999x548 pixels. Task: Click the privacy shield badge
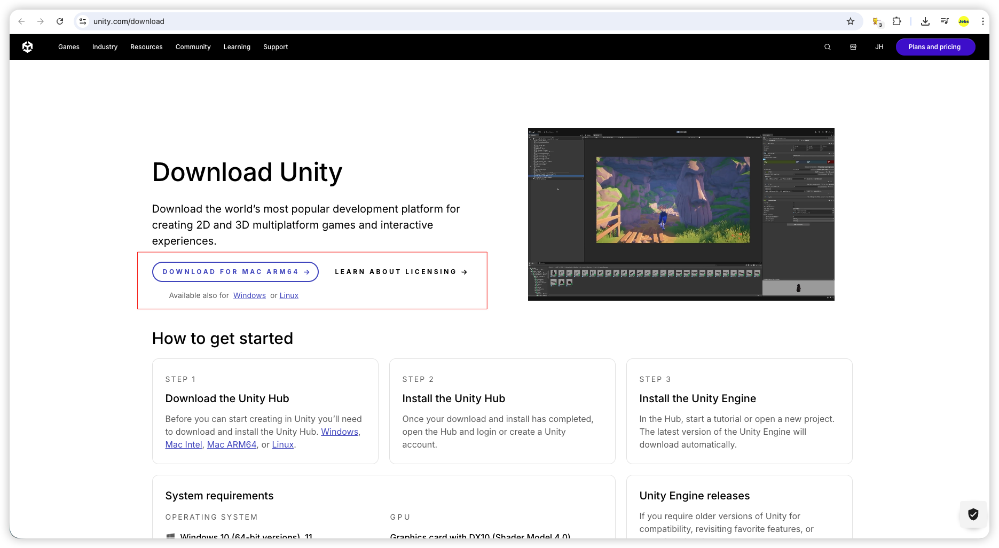click(x=973, y=514)
